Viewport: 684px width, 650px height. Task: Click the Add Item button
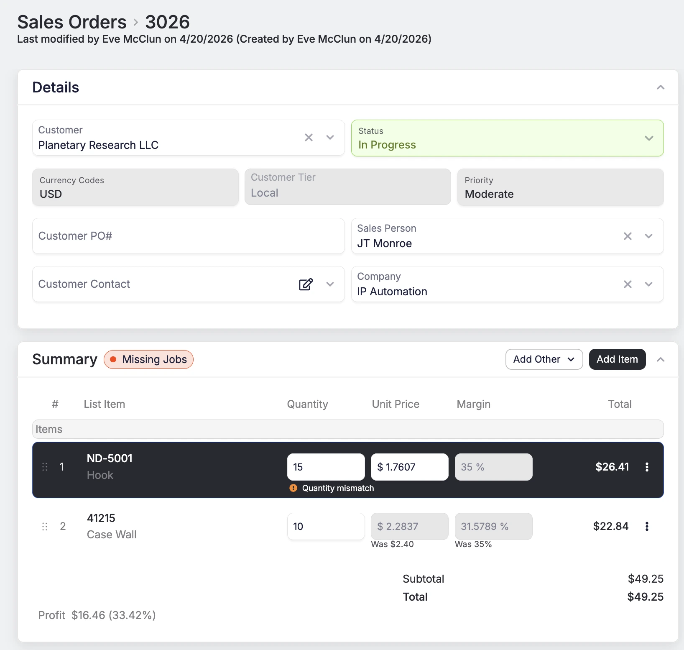coord(617,359)
